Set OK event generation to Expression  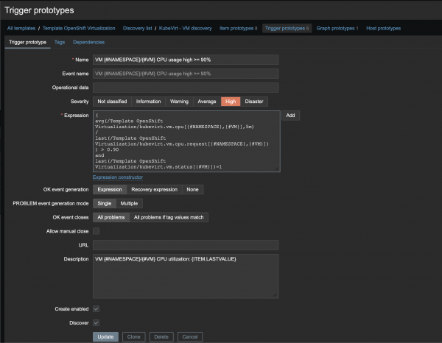[110, 189]
